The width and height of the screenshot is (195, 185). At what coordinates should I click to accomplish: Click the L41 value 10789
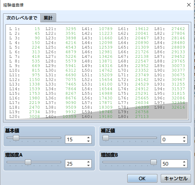point(106,29)
